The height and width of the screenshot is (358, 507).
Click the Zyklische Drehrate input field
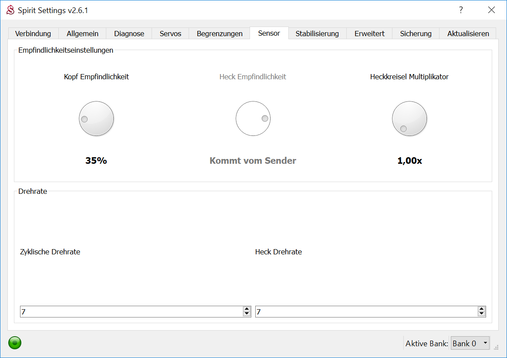pos(131,312)
